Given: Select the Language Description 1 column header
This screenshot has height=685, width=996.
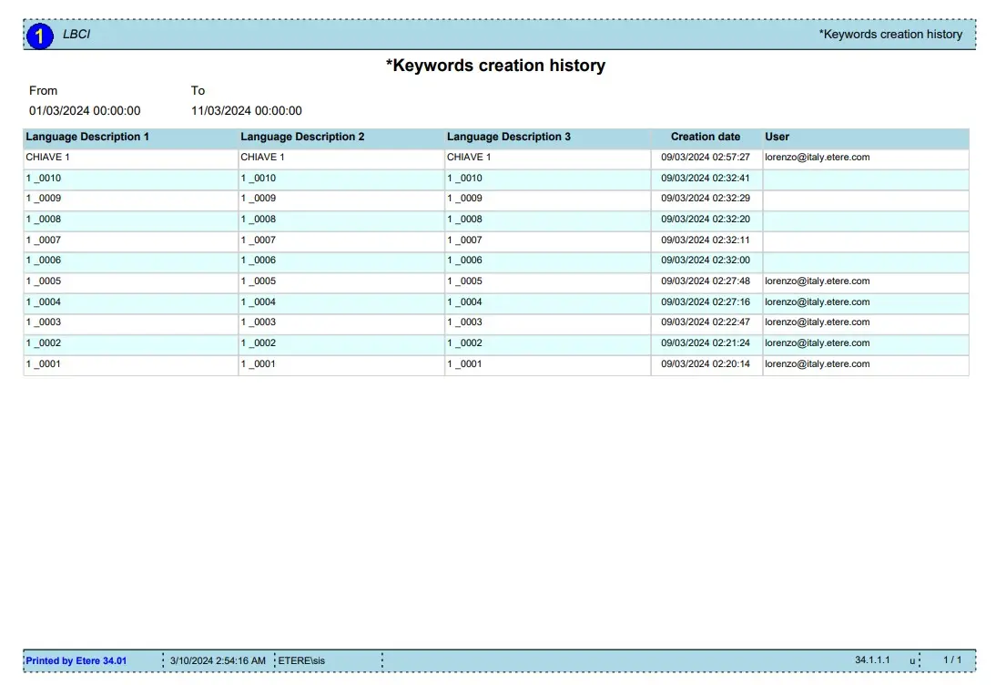Looking at the screenshot, I should [87, 137].
